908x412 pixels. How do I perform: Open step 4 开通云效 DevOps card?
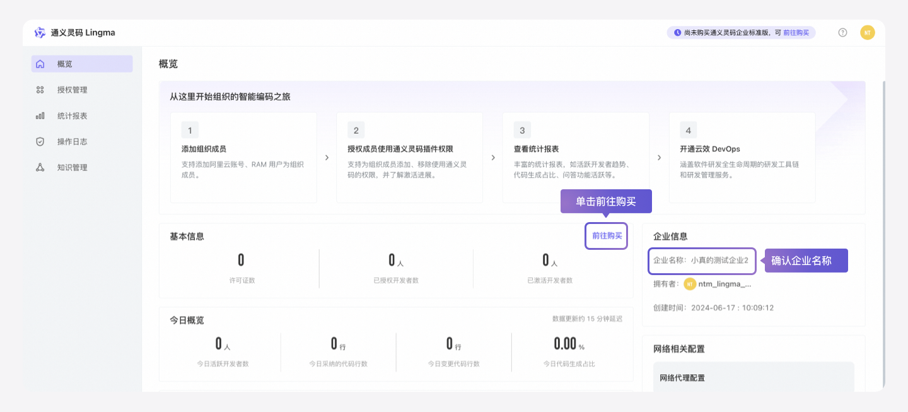[x=742, y=158]
